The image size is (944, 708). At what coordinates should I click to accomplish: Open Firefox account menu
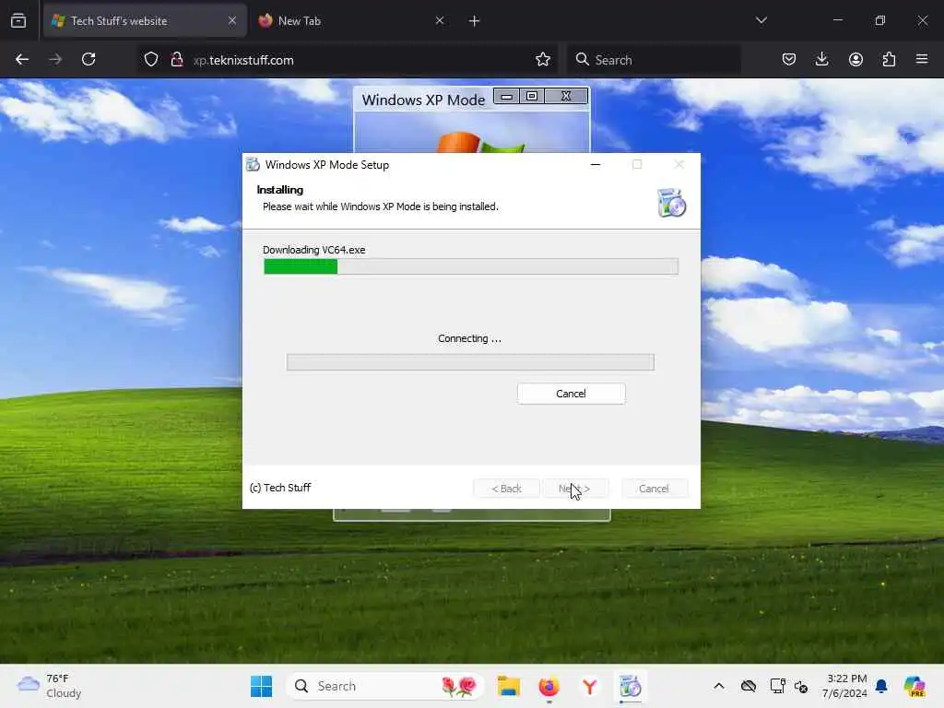coord(855,60)
